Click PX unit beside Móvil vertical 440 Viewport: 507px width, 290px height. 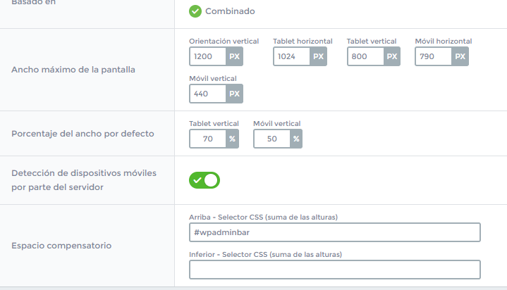pyautogui.click(x=234, y=94)
